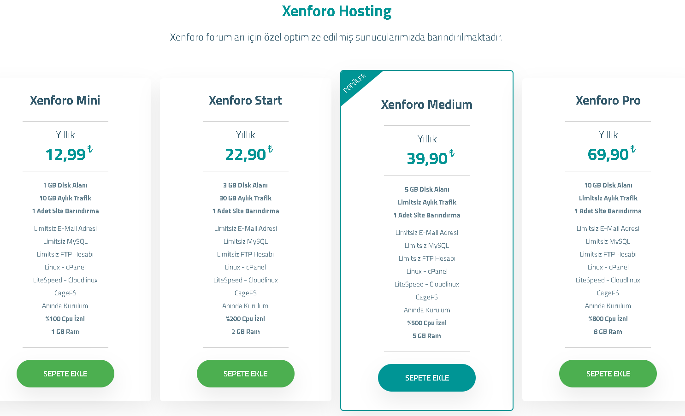This screenshot has width=685, height=416.
Task: Add Xenforo Start plan to cart
Action: point(246,374)
